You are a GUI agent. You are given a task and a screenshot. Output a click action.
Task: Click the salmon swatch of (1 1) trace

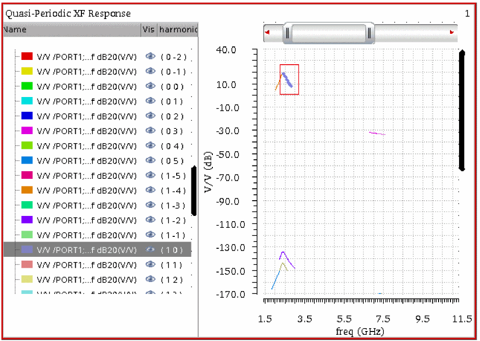click(x=27, y=264)
